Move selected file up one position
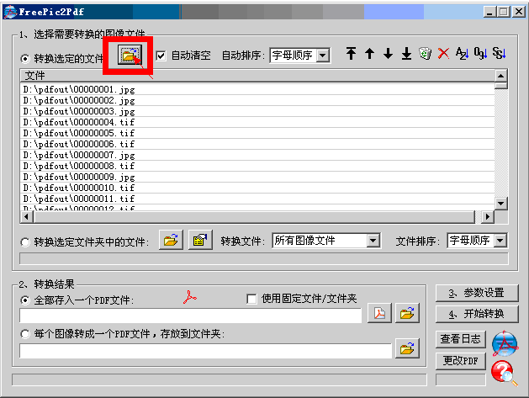 [369, 53]
